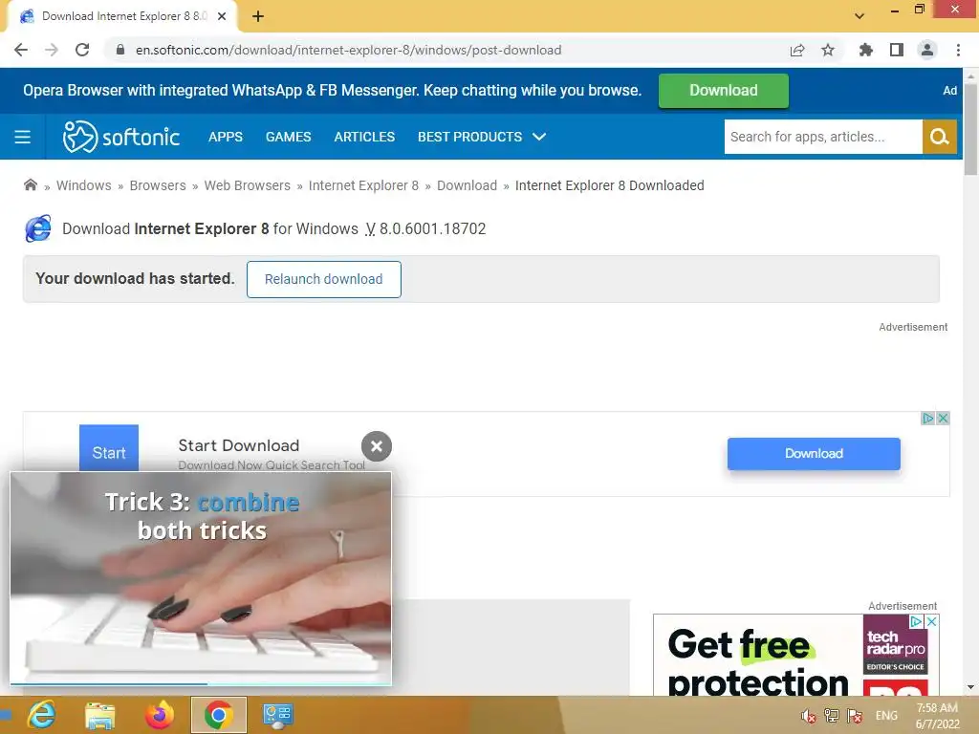Click the Internet Explorer 8 app icon
The height and width of the screenshot is (734, 979).
pyautogui.click(x=38, y=228)
